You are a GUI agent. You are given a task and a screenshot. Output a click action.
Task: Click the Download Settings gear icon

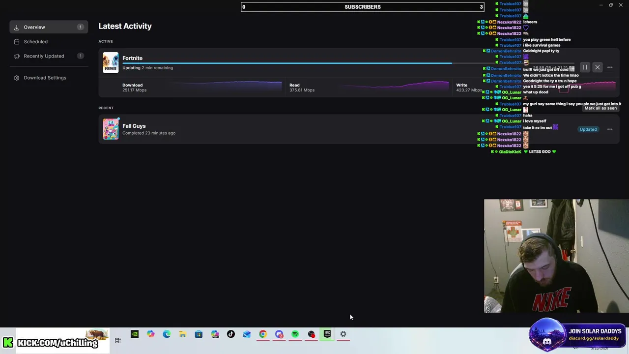(x=17, y=78)
